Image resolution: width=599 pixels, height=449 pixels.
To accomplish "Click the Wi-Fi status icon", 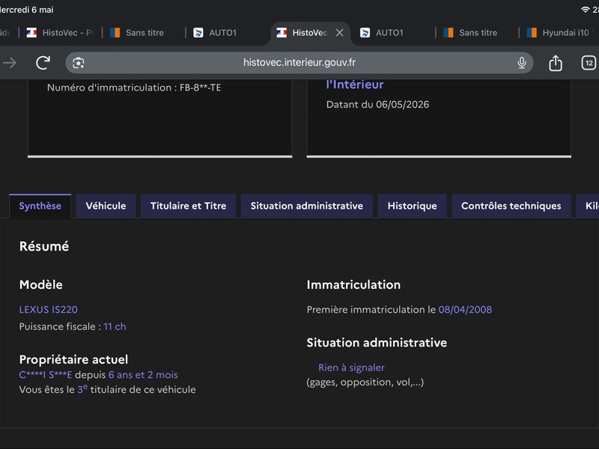I will click(x=585, y=10).
